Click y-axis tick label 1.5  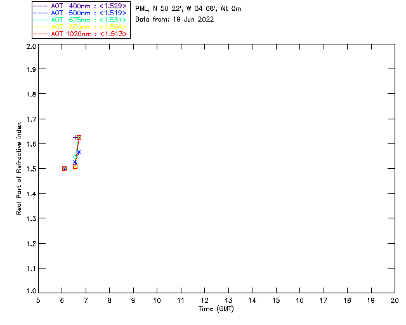tap(31, 169)
